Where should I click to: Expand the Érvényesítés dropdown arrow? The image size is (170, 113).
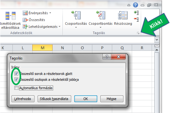(x=50, y=13)
